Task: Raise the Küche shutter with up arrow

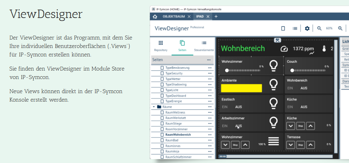Action: pos(310,126)
